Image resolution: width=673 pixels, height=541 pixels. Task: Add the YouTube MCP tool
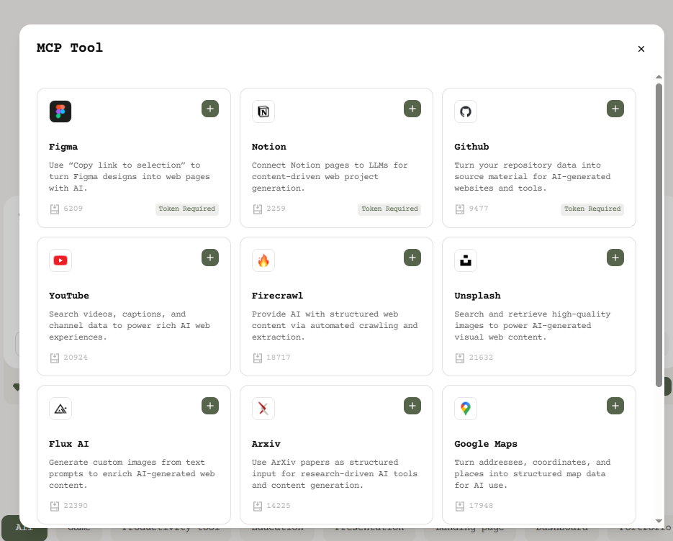(x=210, y=258)
